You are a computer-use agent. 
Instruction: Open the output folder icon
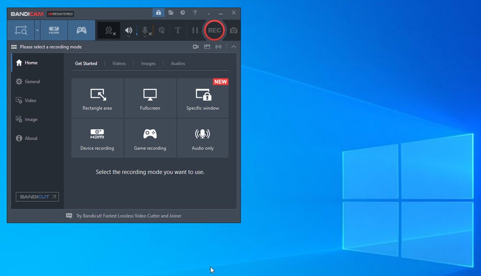coord(171,13)
